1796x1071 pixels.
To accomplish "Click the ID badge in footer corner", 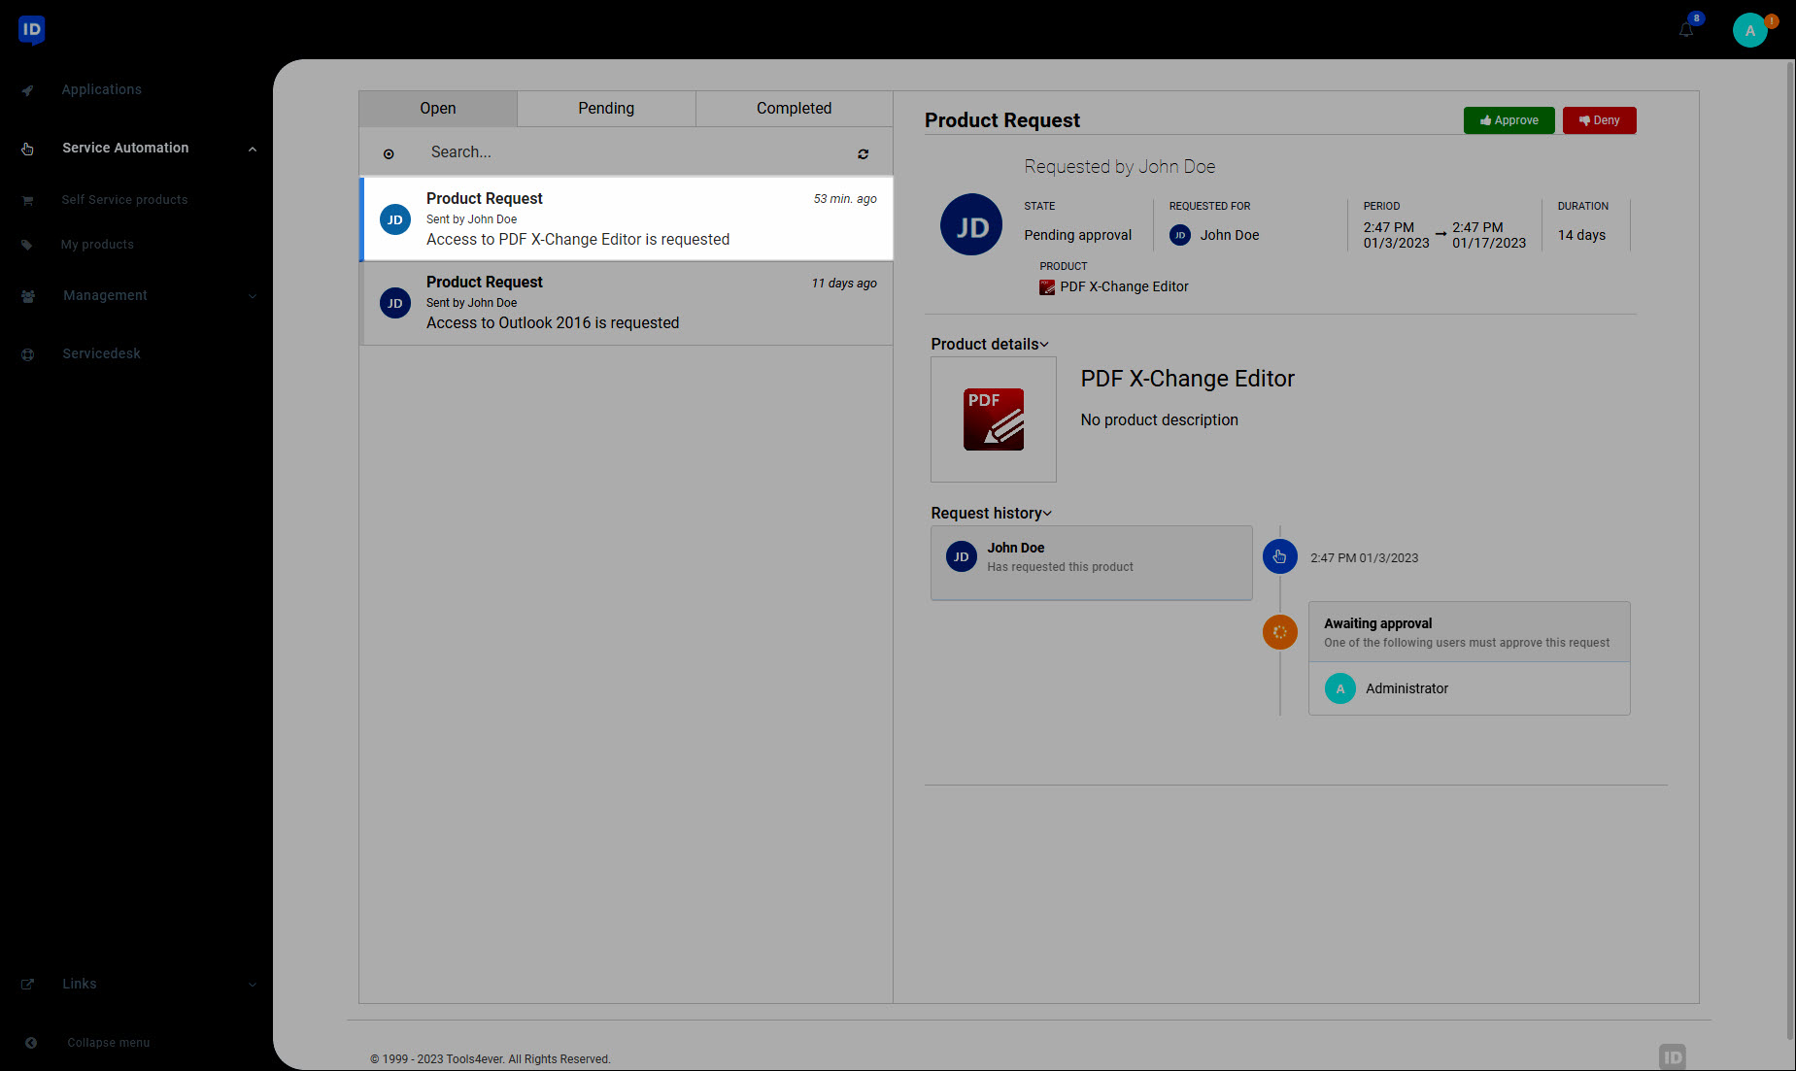I will pos(1672,1057).
